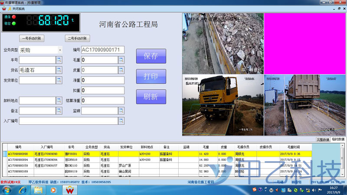Click the 保存 button
The image size is (347, 195).
pyautogui.click(x=151, y=56)
